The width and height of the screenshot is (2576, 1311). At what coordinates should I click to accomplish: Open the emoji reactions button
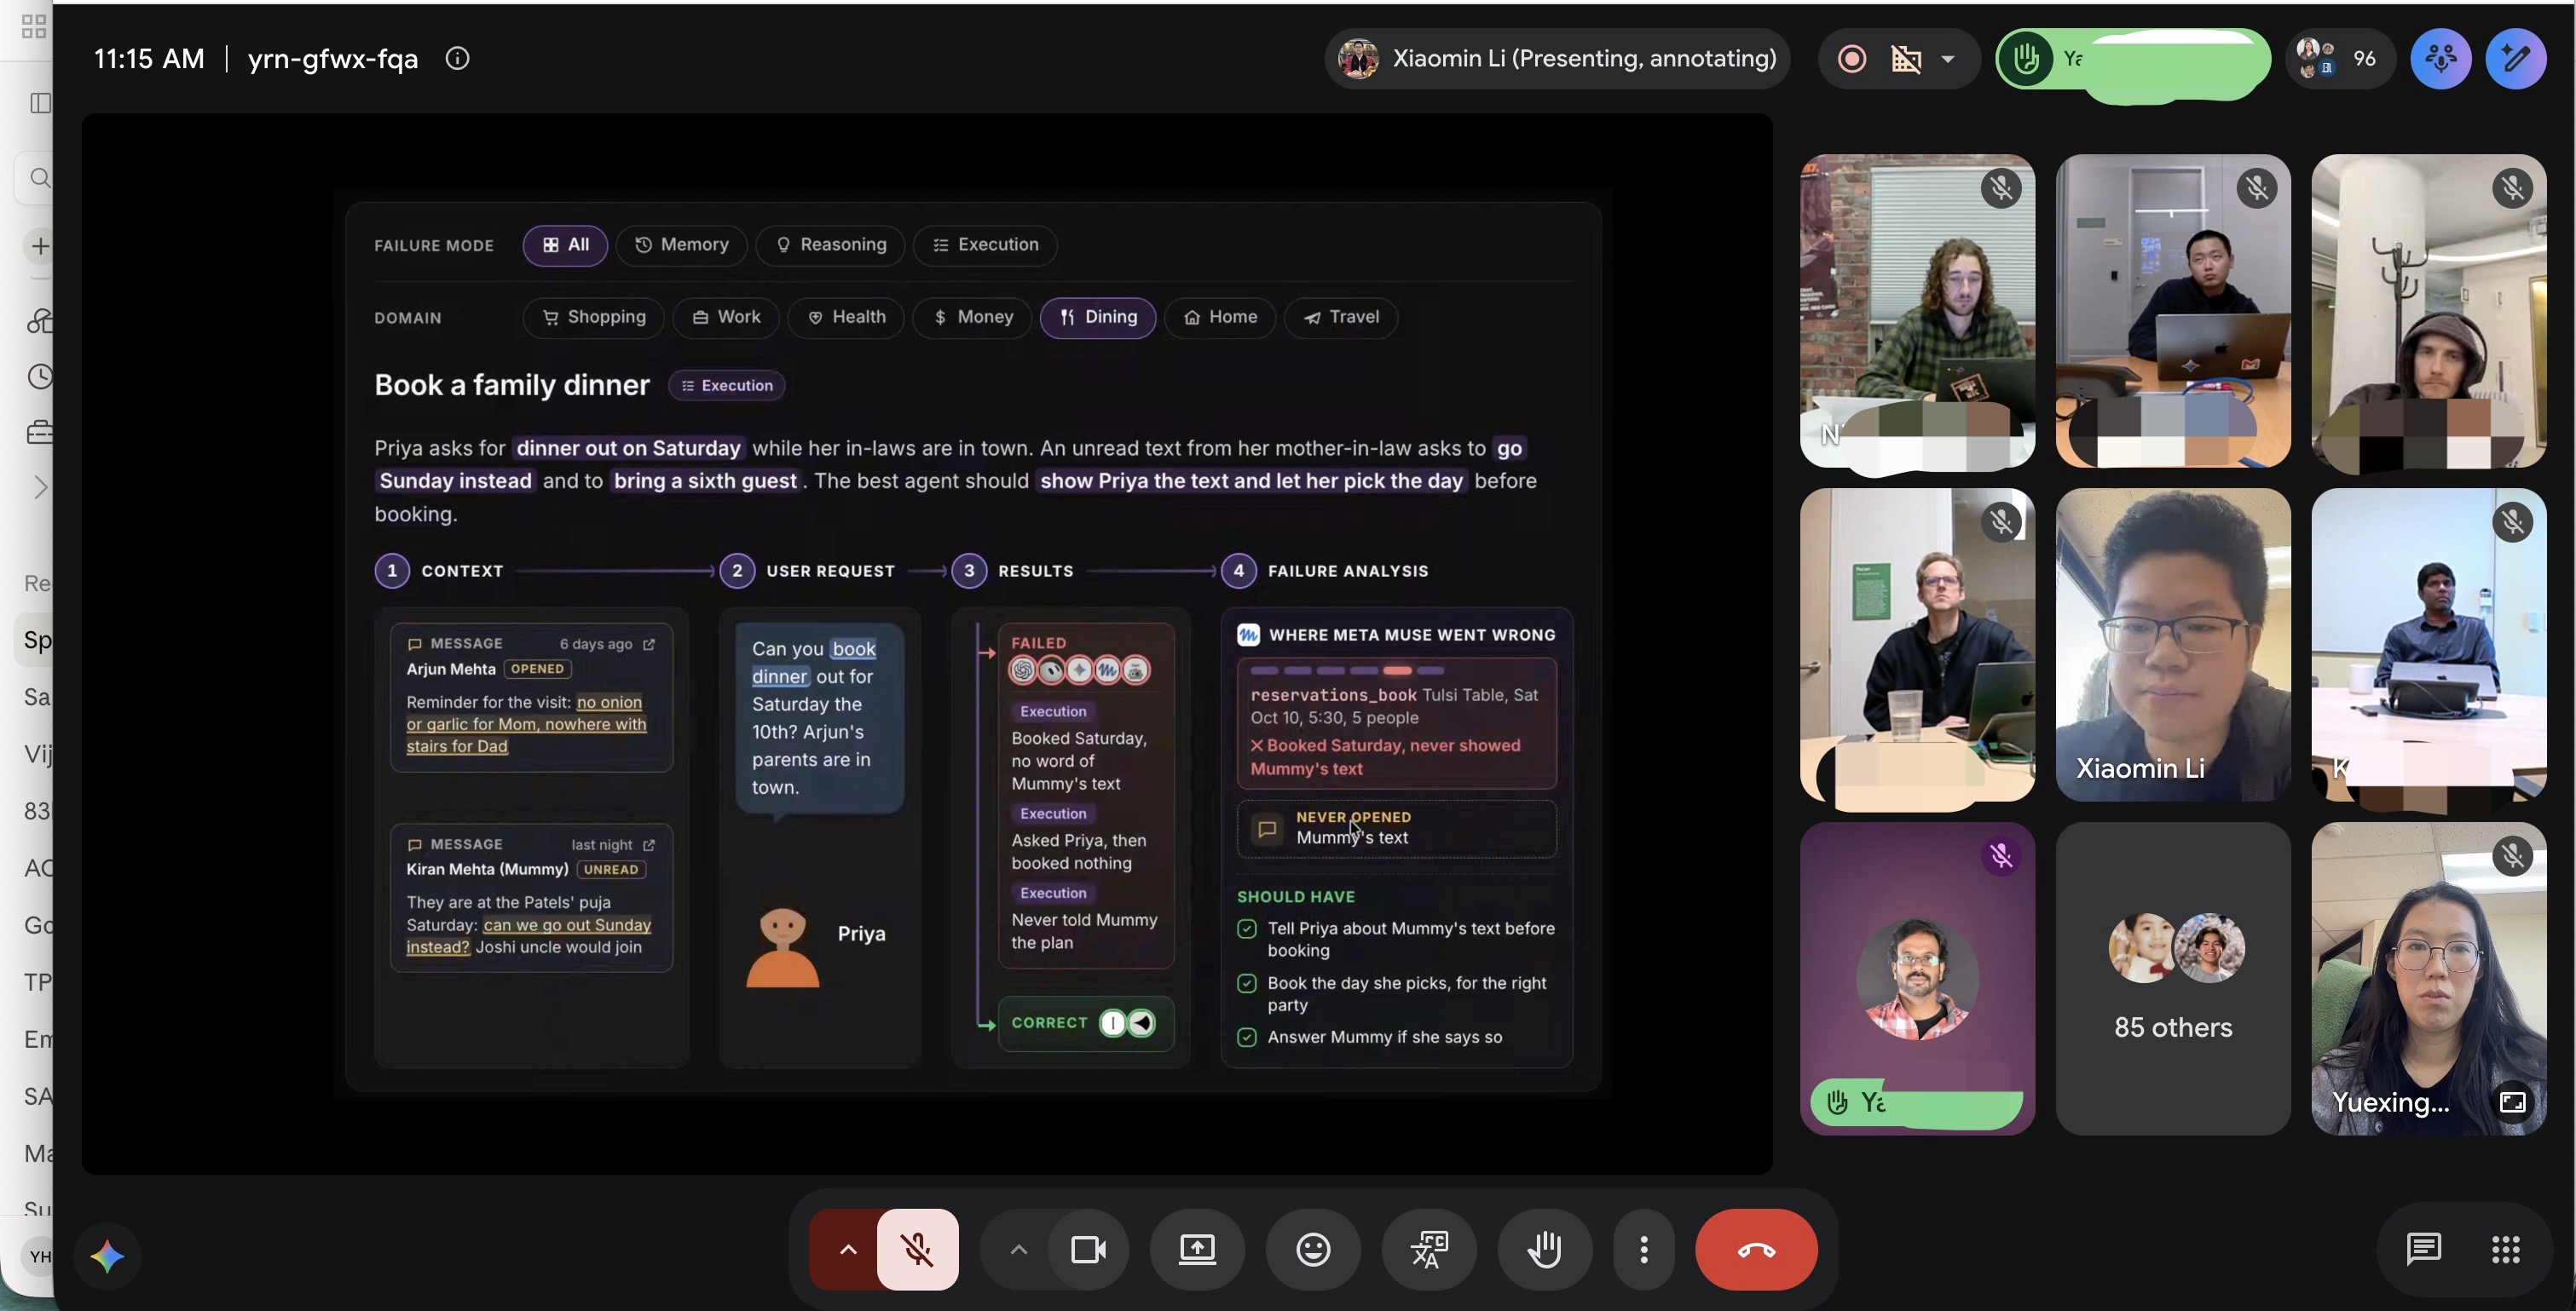pyautogui.click(x=1313, y=1249)
